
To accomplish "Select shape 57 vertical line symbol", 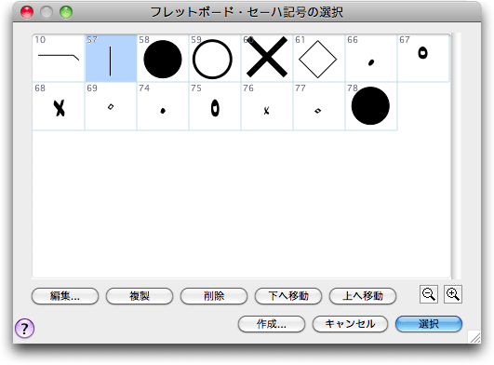I will tap(111, 59).
